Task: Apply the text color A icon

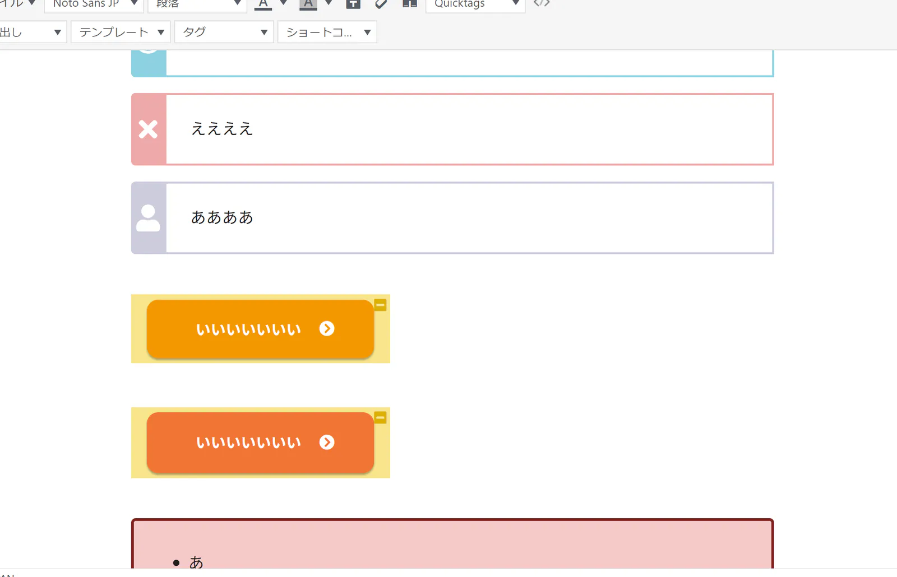Action: coord(263,4)
